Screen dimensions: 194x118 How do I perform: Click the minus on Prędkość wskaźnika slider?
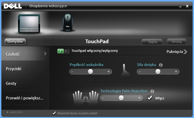pos(72,71)
